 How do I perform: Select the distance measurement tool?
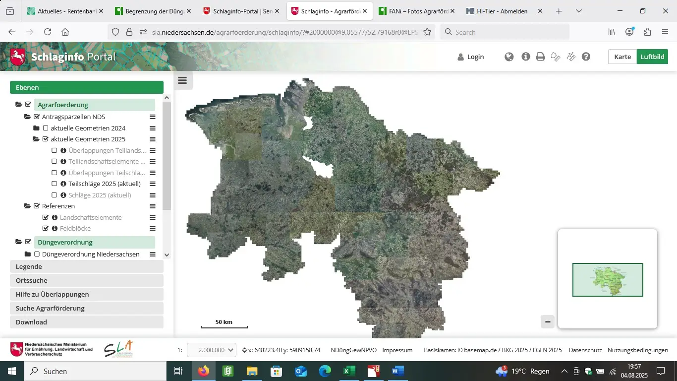pyautogui.click(x=571, y=57)
